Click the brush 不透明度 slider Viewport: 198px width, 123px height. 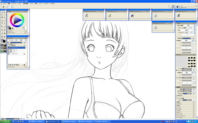tap(187, 38)
